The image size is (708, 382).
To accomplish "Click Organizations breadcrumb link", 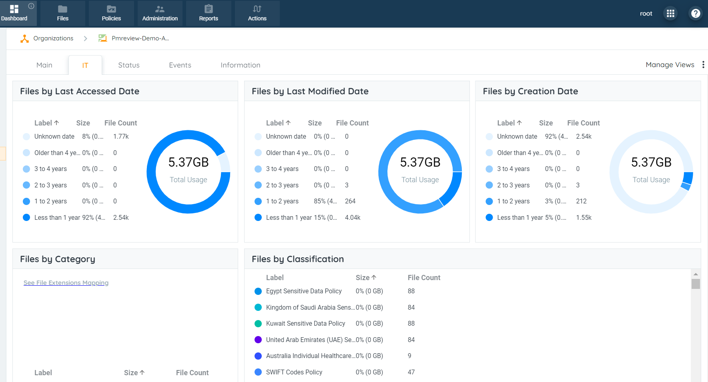I will pos(53,38).
